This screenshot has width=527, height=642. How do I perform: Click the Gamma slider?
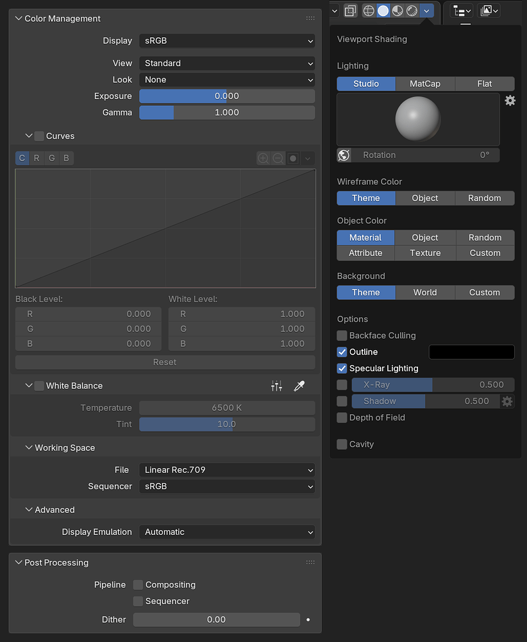pos(227,112)
